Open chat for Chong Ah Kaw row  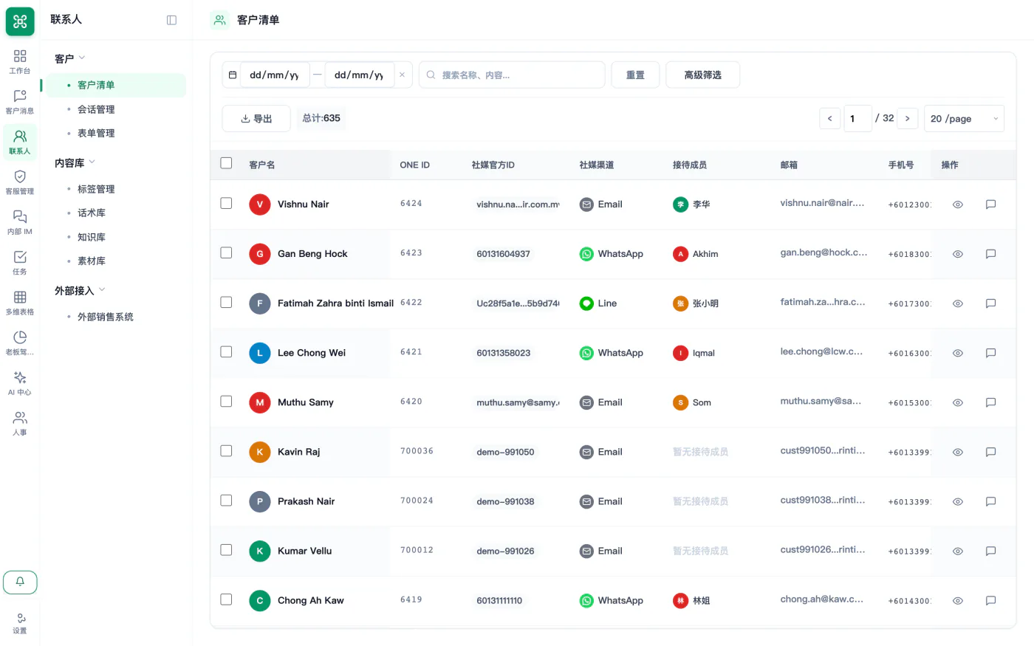point(990,600)
